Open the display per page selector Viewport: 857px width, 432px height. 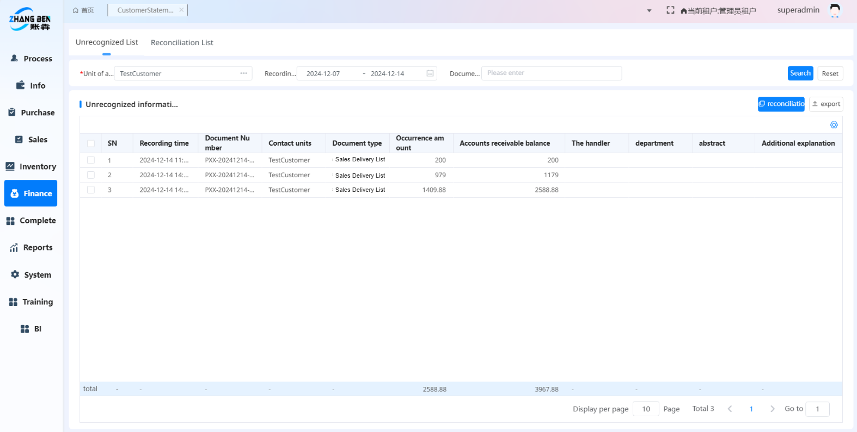[646, 409]
